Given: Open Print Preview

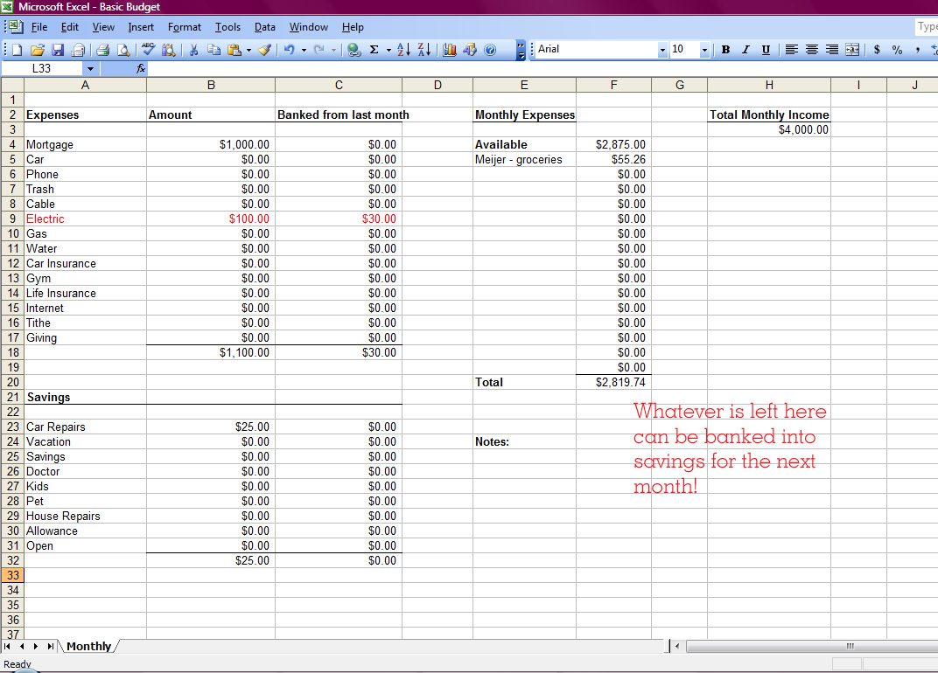Looking at the screenshot, I should tap(125, 49).
